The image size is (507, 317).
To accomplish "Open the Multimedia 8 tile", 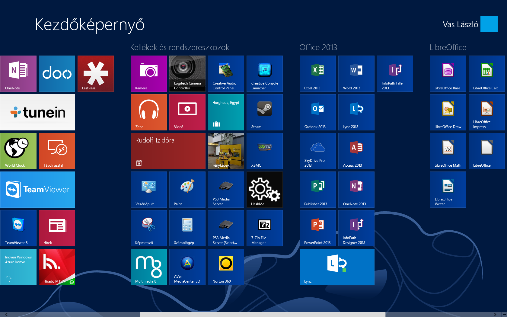I will (x=149, y=267).
